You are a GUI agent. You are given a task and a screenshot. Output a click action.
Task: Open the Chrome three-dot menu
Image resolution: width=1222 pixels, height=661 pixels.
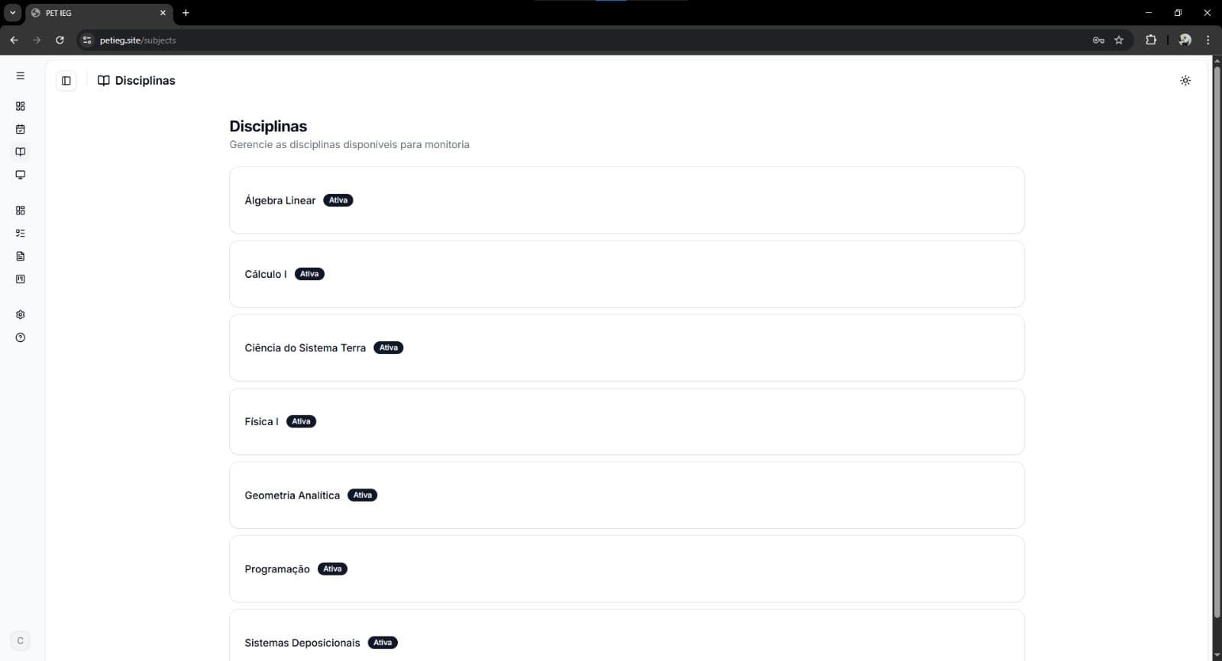(1207, 40)
